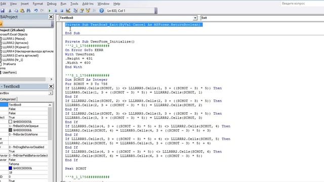Pause execution with the Break icon
Viewport: 324px width, 182px height.
pyautogui.click(x=56, y=11)
